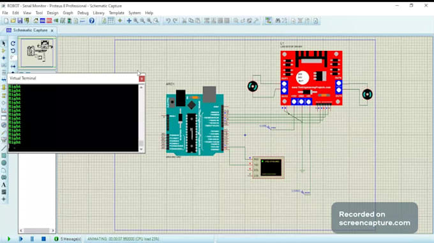Viewport: 434px width, 243px height.
Task: Close the Virtual Terminal window
Action: pos(142,79)
